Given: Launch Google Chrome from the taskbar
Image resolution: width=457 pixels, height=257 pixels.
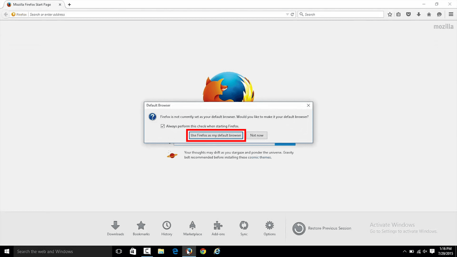Looking at the screenshot, I should tap(203, 251).
